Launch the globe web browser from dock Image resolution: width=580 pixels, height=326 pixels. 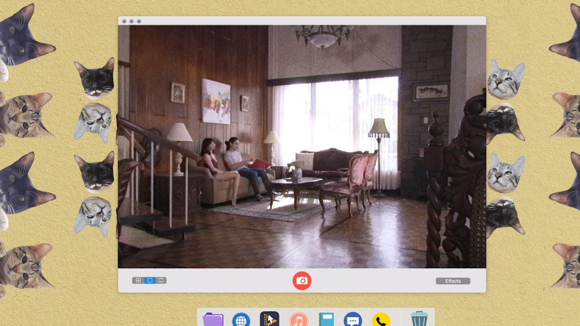click(241, 320)
